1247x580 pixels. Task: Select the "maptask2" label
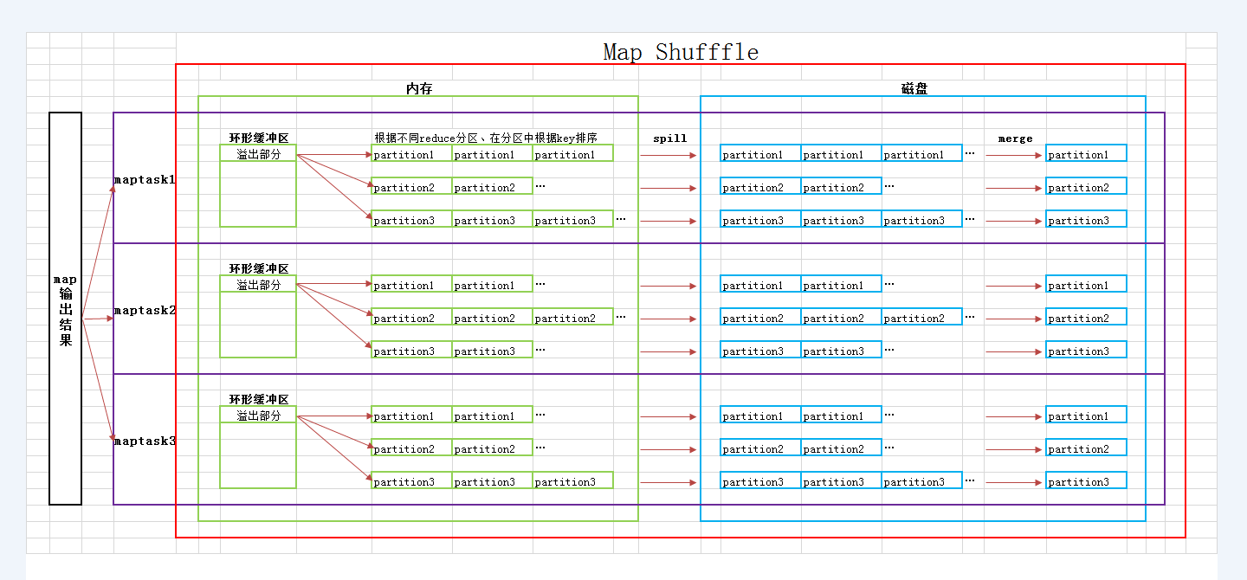145,311
